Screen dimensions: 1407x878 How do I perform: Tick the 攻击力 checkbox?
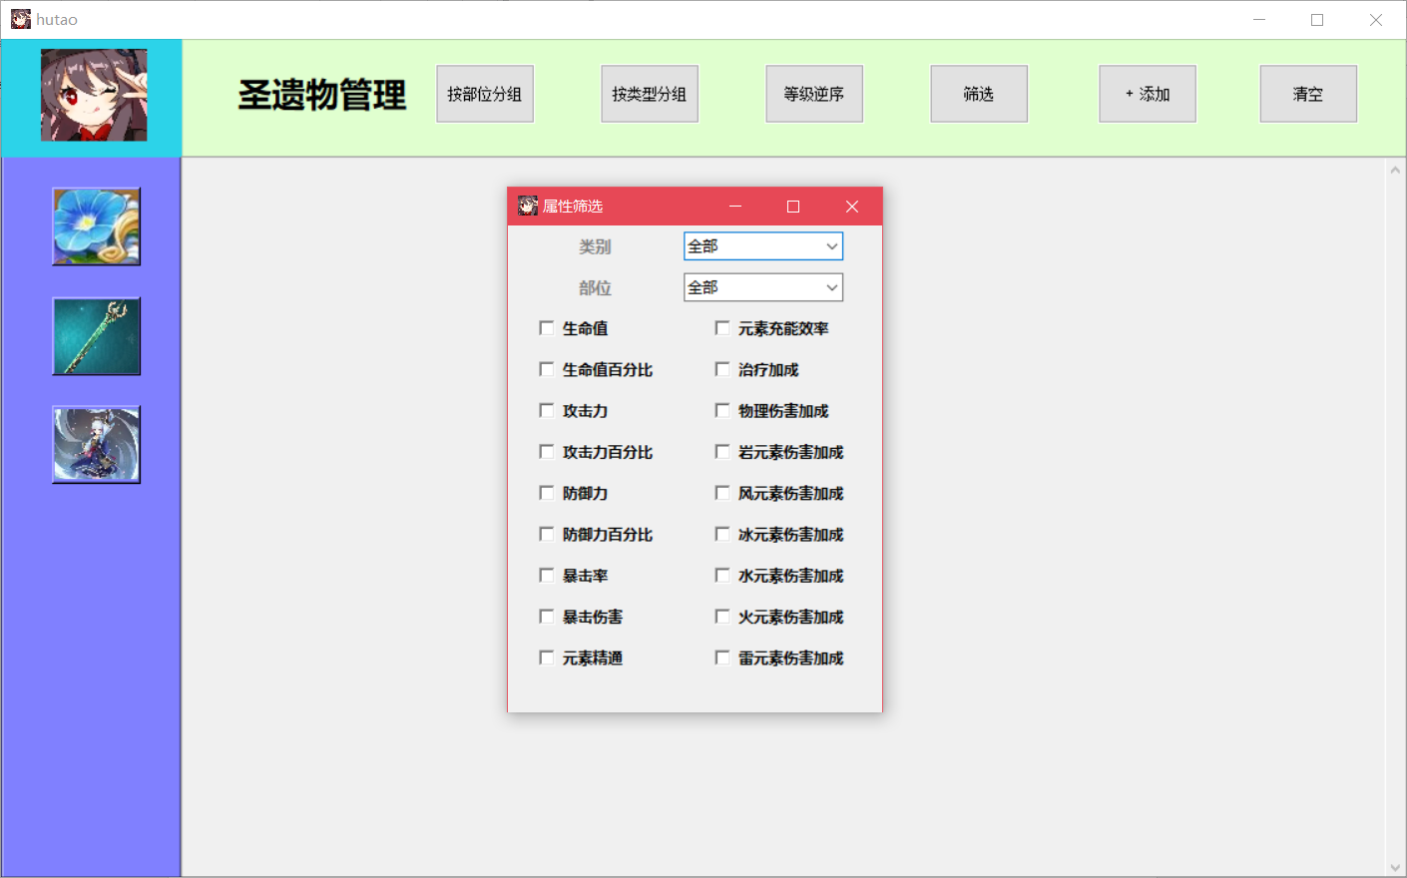[x=546, y=410]
